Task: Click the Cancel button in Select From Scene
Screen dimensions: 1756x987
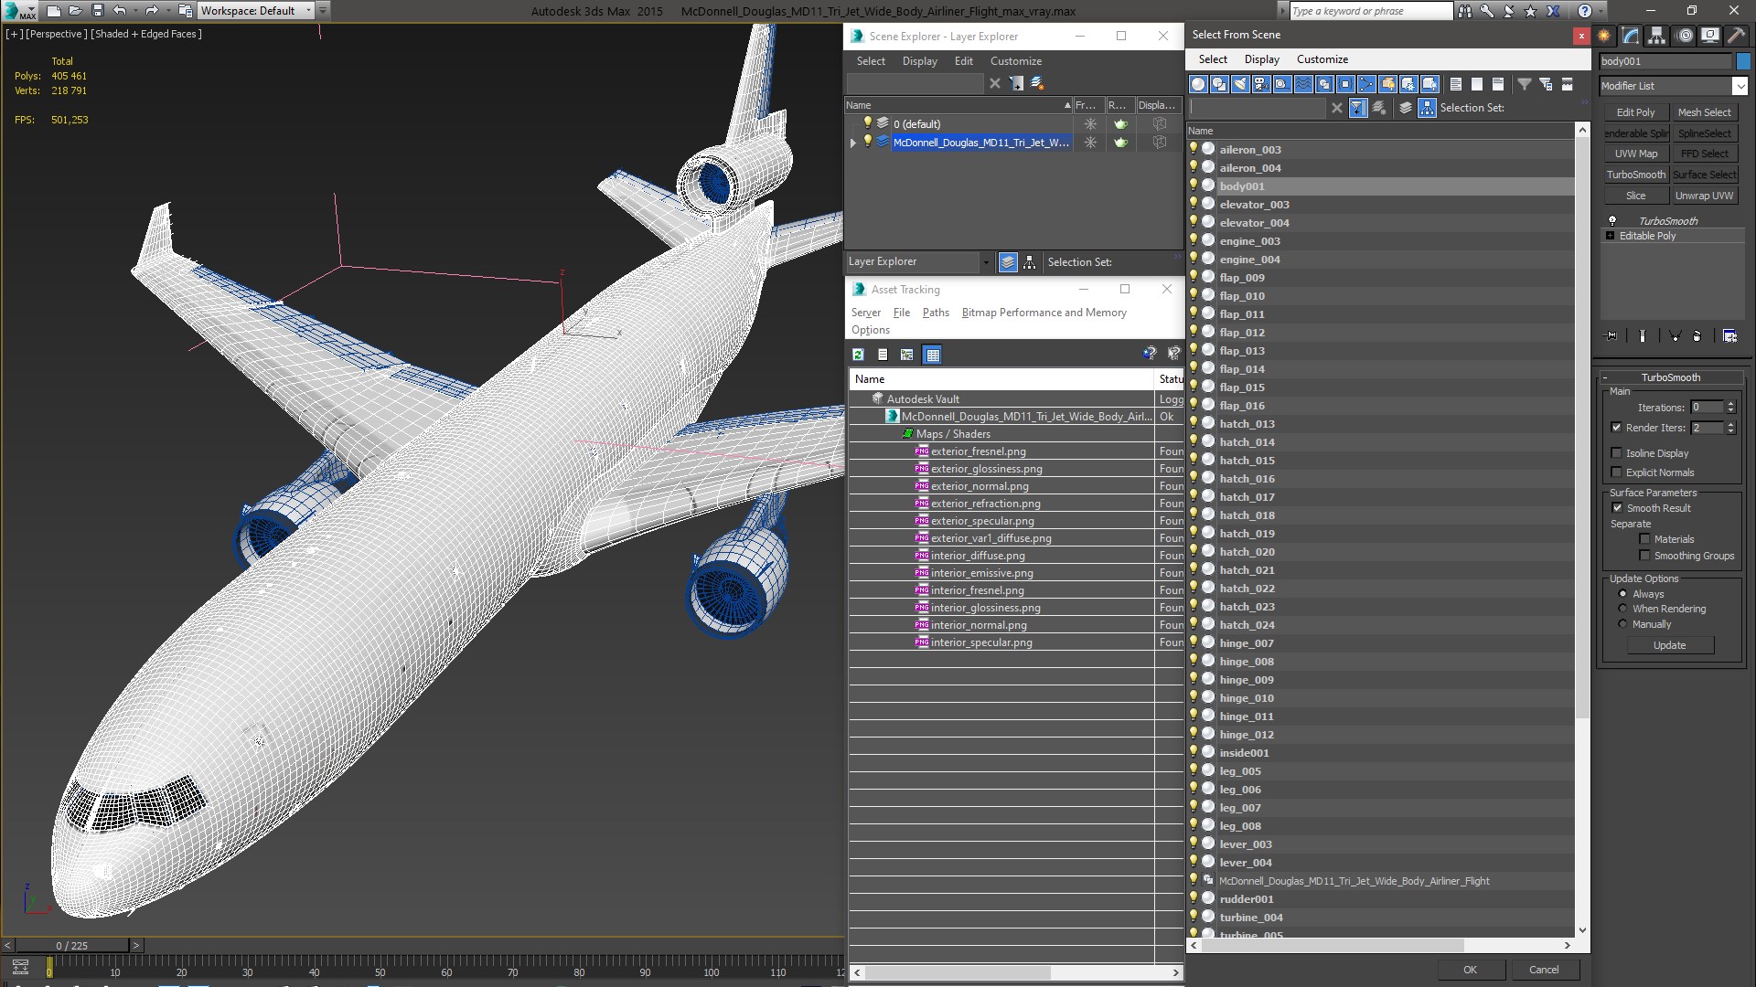Action: tap(1544, 970)
